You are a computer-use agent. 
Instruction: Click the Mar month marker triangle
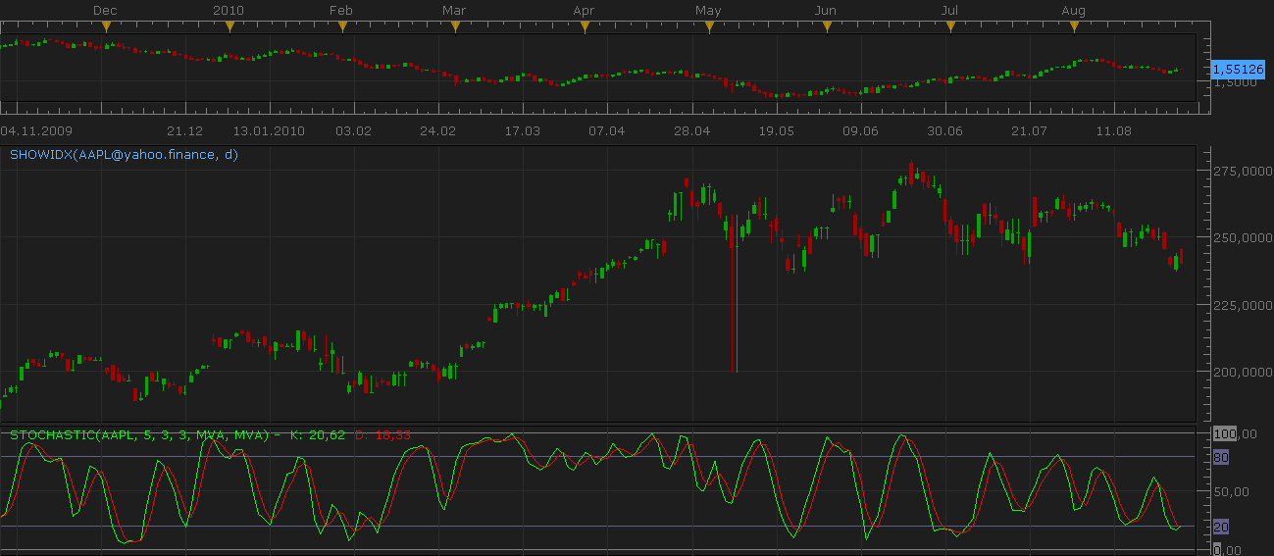point(455,27)
